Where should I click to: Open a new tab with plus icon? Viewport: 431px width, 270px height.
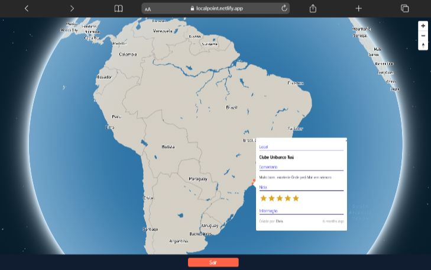(359, 8)
